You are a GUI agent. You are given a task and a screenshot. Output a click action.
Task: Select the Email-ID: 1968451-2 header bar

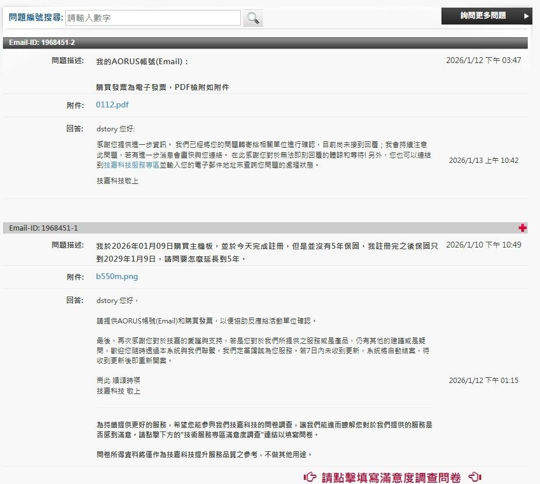pyautogui.click(x=265, y=43)
